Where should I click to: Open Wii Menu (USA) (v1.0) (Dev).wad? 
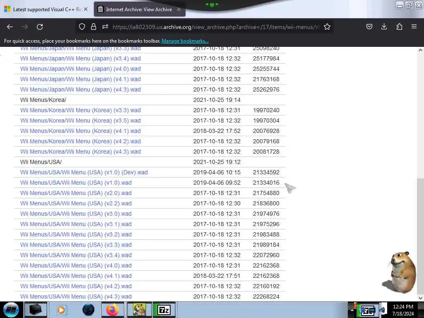[x=84, y=173]
